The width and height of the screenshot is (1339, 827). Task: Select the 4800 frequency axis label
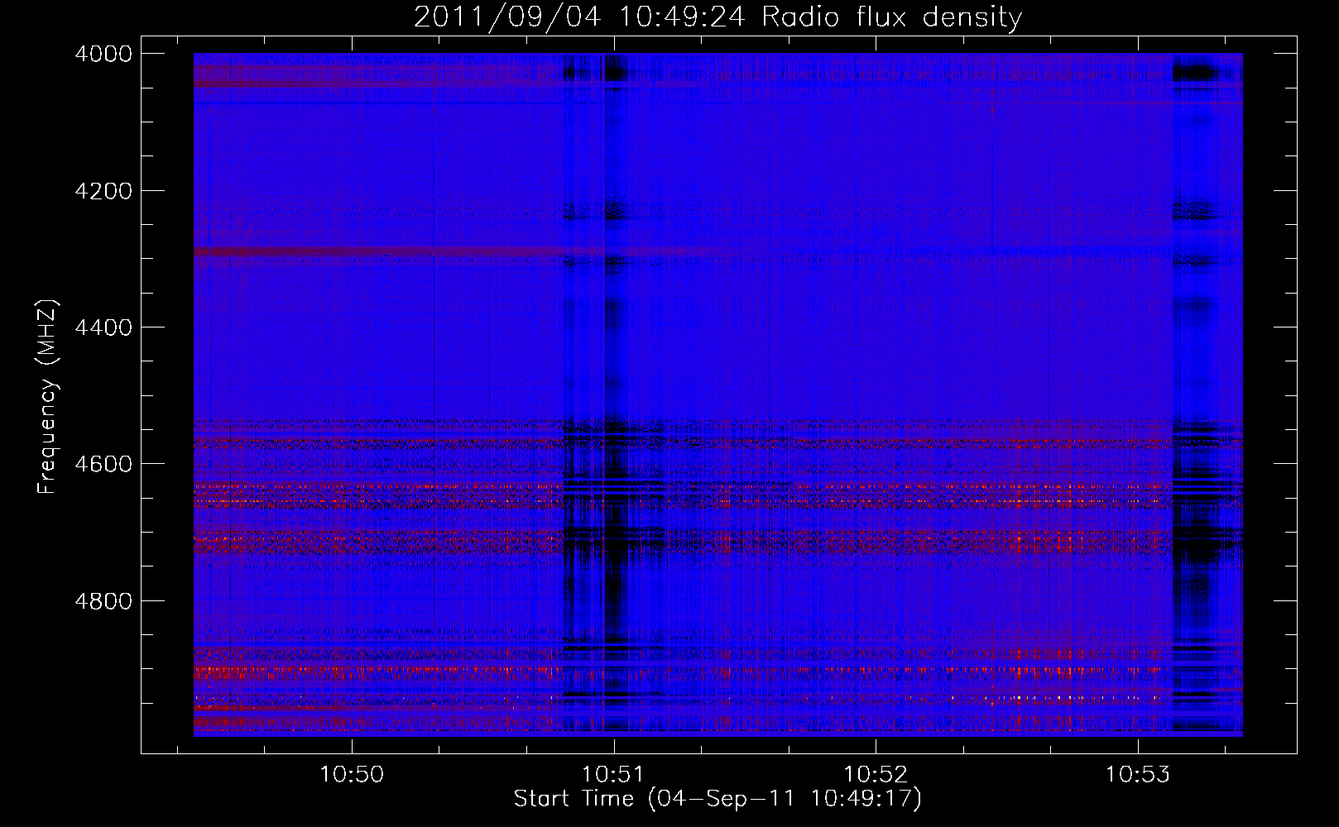coord(103,601)
